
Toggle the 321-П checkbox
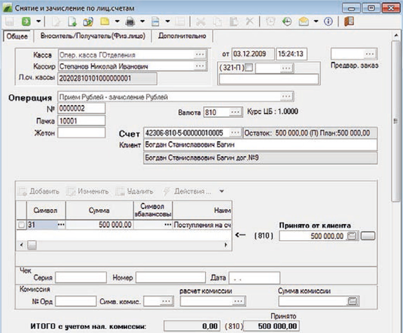point(249,68)
